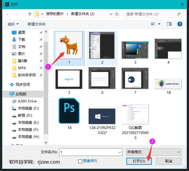Expand the 文件名 dropdown arrow
189x171 pixels.
click(x=120, y=152)
